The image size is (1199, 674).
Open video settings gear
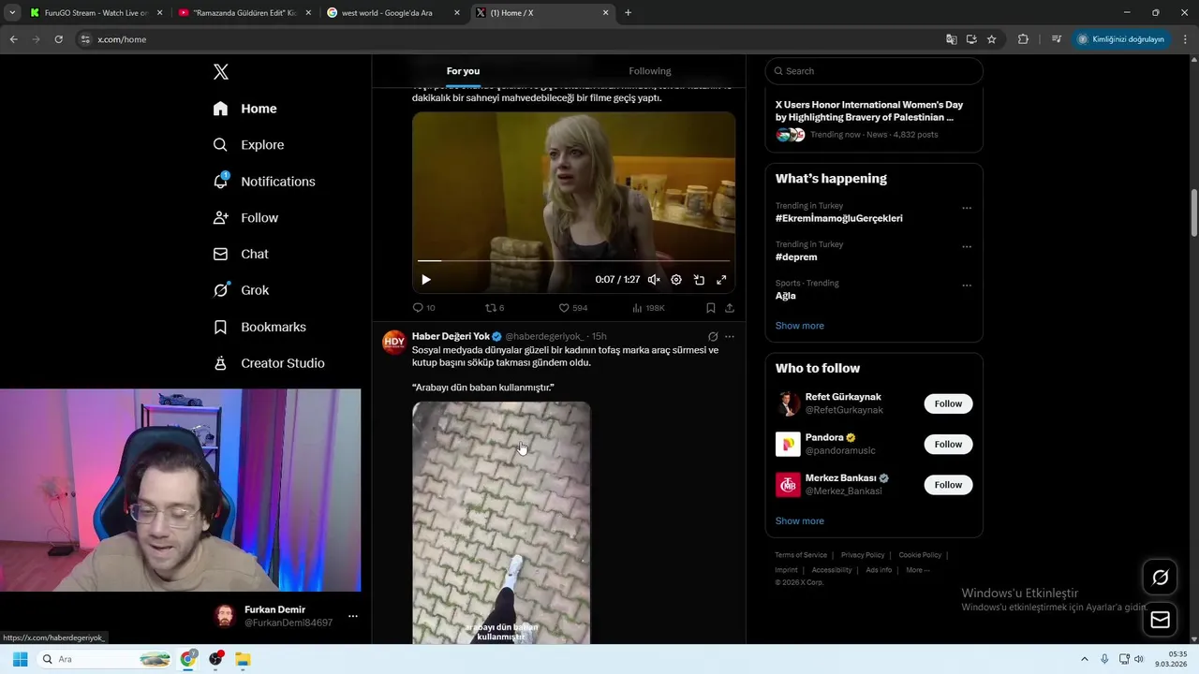pyautogui.click(x=676, y=280)
